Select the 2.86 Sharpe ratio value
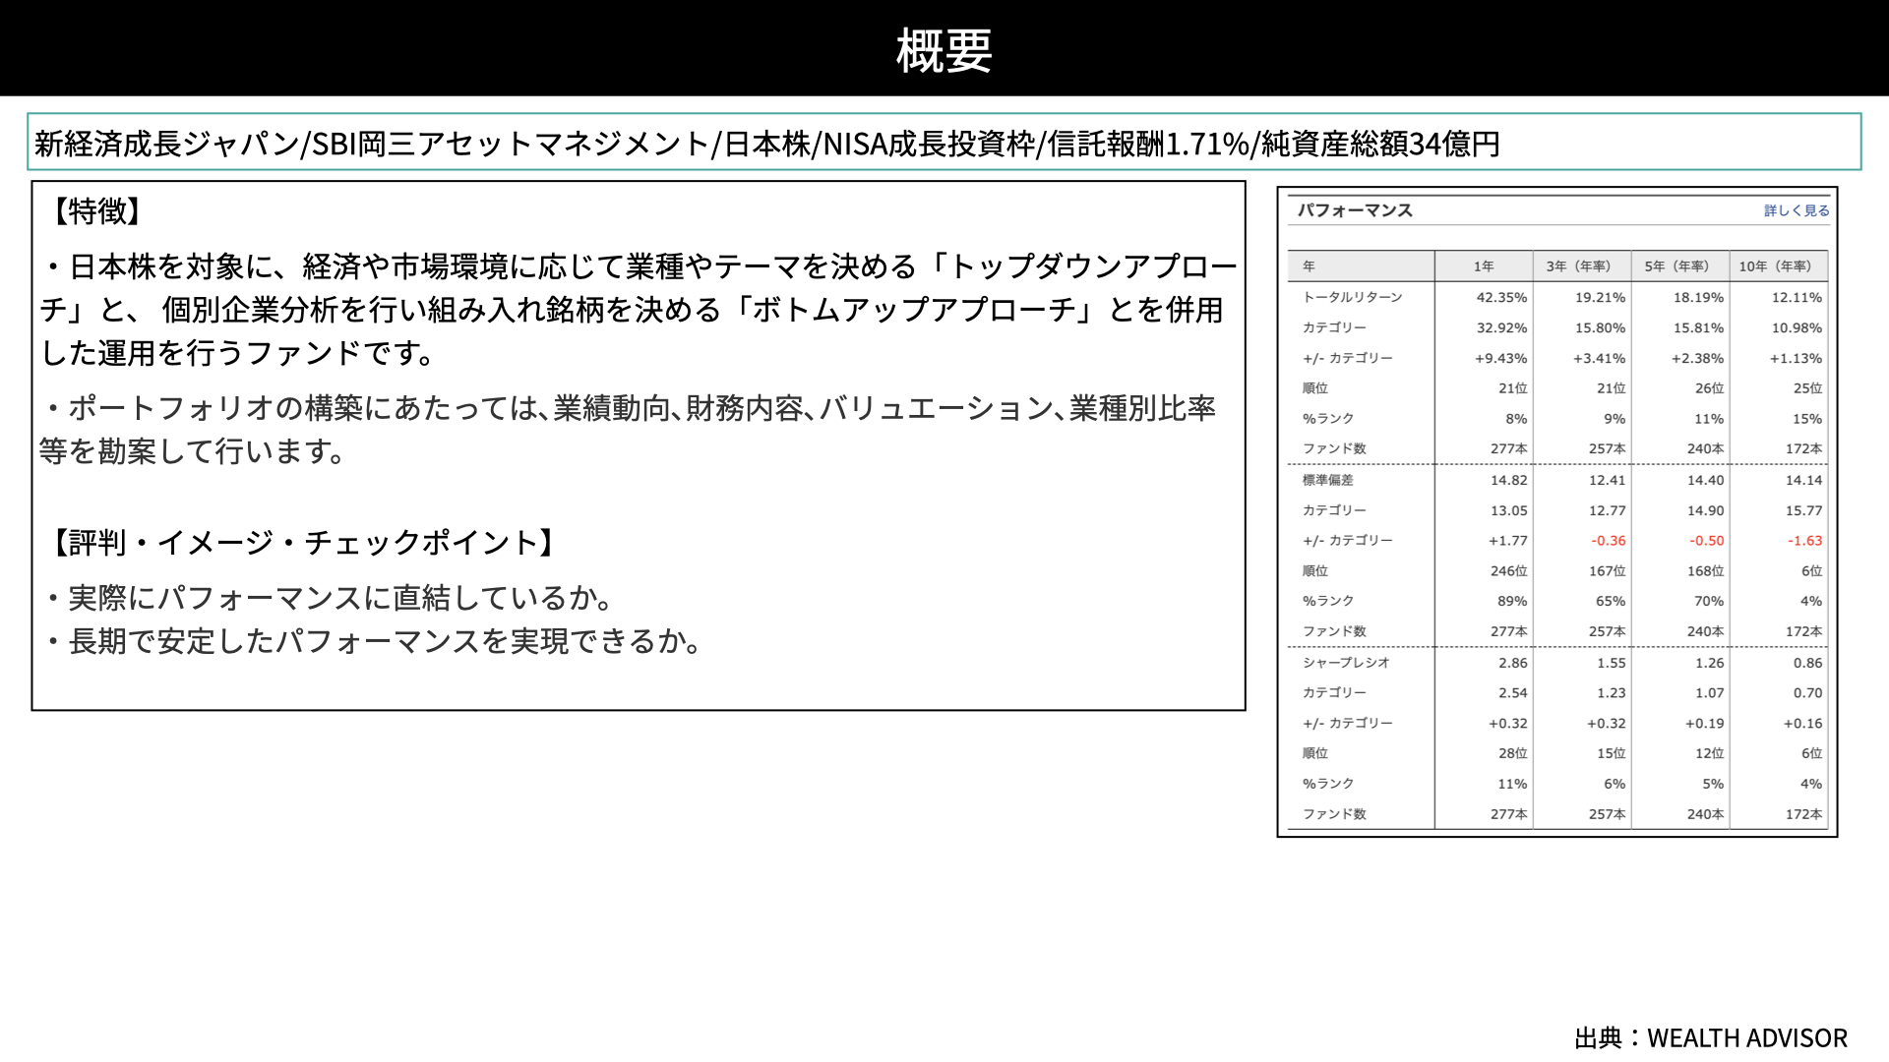Image resolution: width=1889 pixels, height=1062 pixels. [x=1513, y=663]
